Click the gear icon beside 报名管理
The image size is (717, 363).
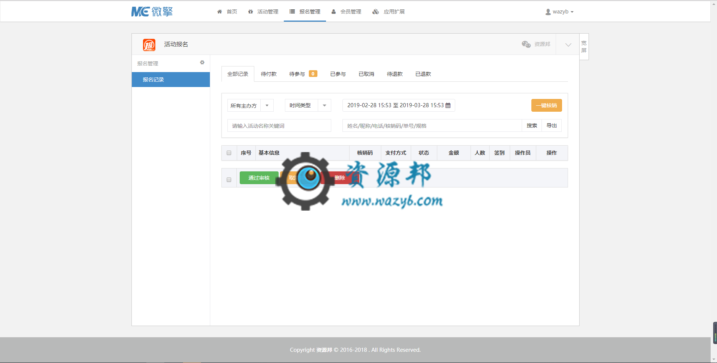pyautogui.click(x=202, y=63)
